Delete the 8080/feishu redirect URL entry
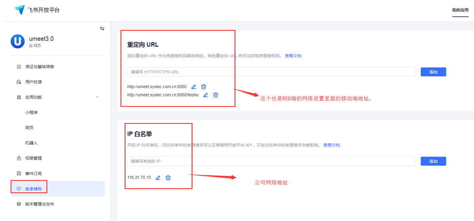Screen dimensions: 474x221 pos(216,95)
